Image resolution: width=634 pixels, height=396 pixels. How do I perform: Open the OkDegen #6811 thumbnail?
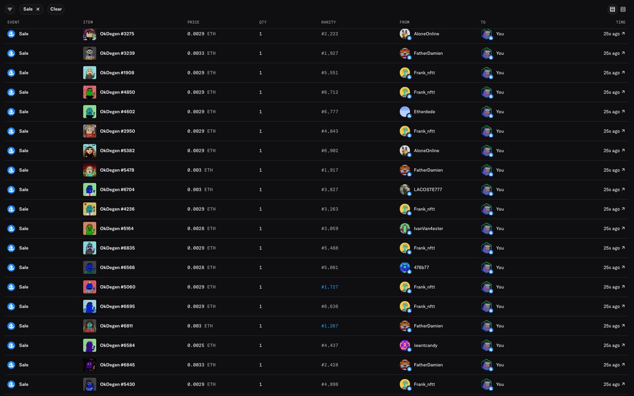click(89, 326)
